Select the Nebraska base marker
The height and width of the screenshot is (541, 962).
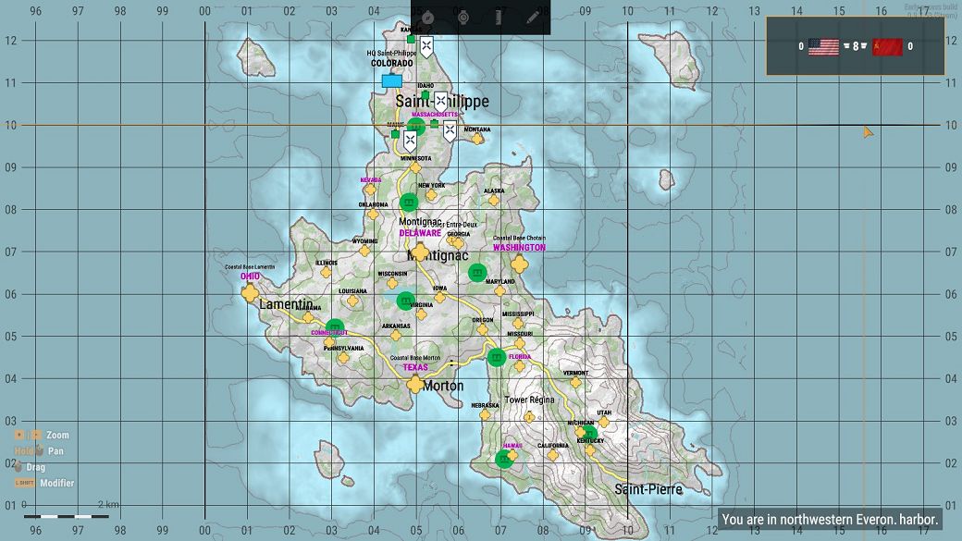click(x=486, y=414)
